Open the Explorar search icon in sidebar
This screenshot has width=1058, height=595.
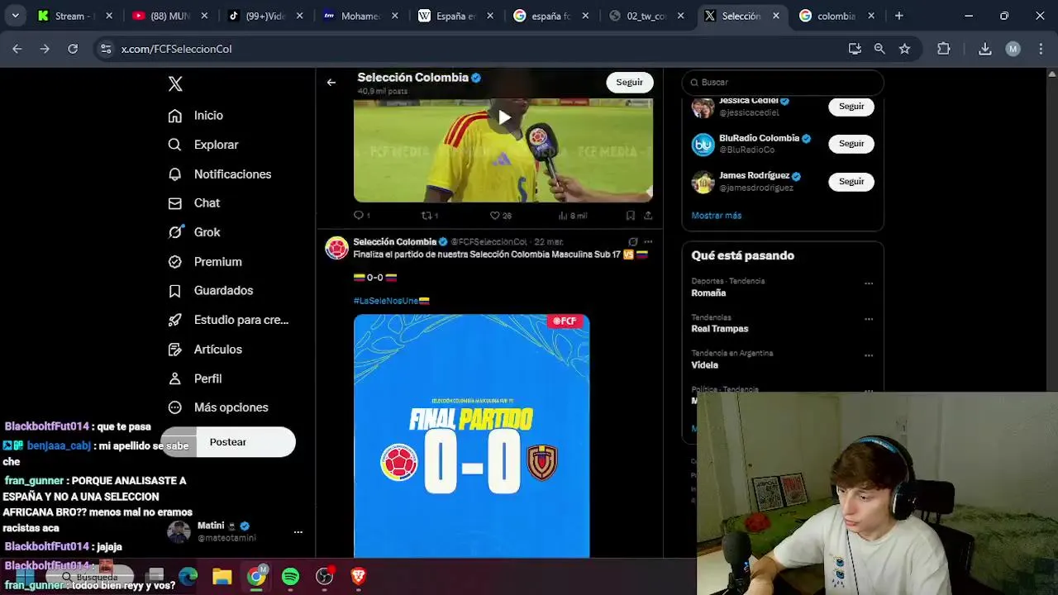[175, 145]
